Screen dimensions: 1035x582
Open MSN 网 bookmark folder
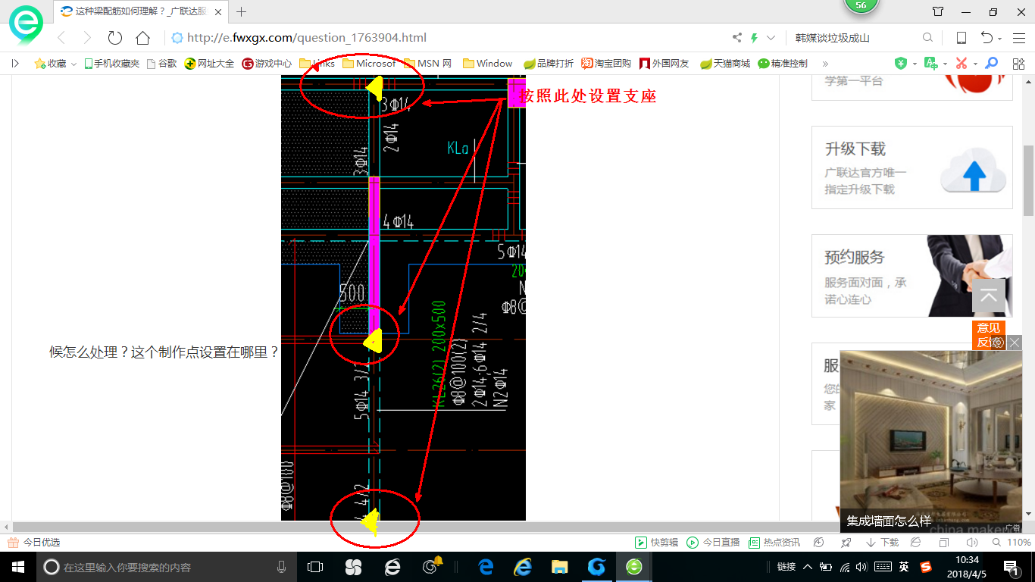(428, 64)
